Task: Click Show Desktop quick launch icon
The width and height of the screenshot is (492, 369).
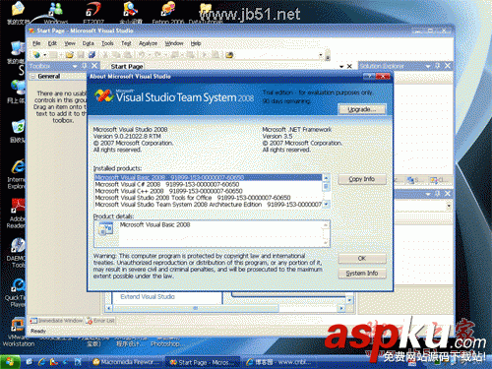Action: (x=30, y=362)
